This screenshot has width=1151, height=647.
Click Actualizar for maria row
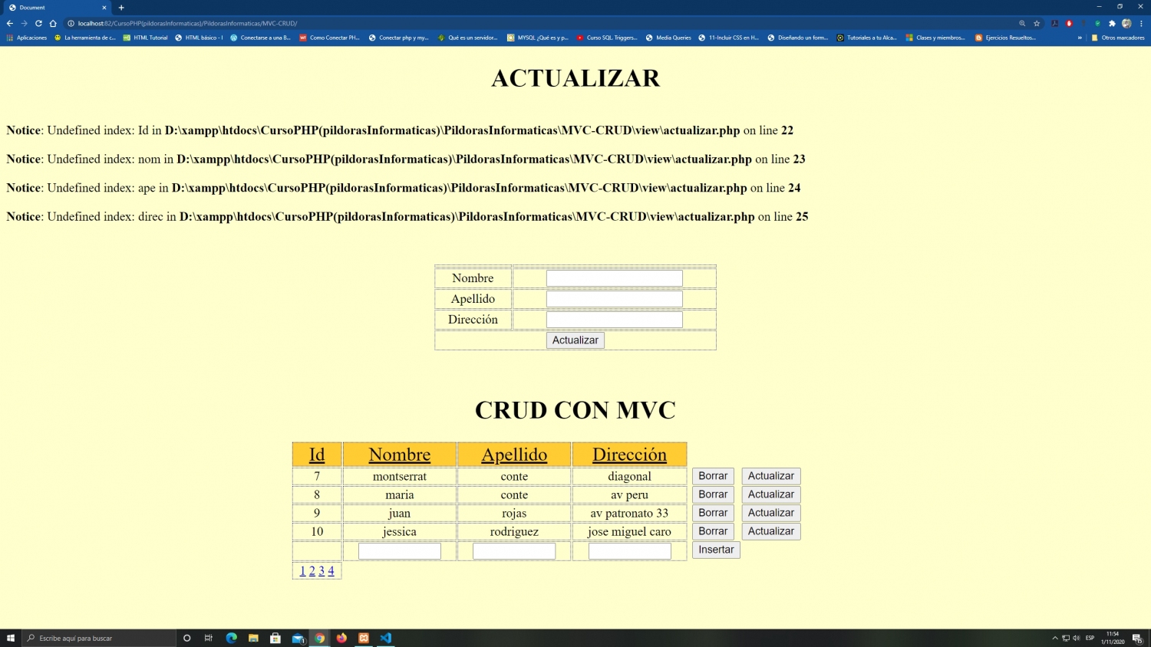[x=771, y=494]
